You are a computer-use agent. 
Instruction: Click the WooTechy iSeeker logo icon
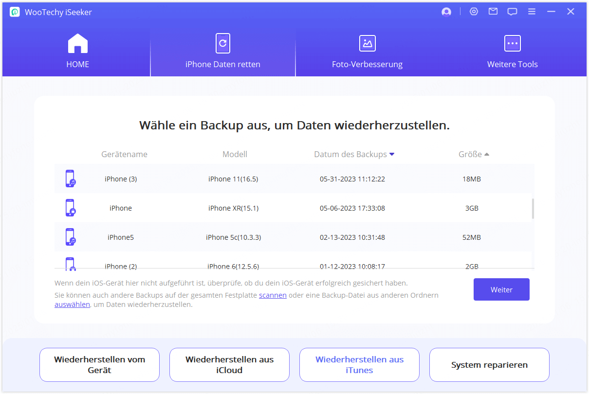(14, 11)
